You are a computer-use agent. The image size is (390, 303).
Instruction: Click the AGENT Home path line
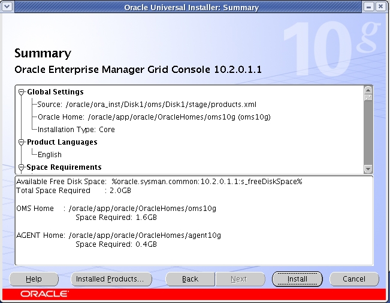pos(119,235)
